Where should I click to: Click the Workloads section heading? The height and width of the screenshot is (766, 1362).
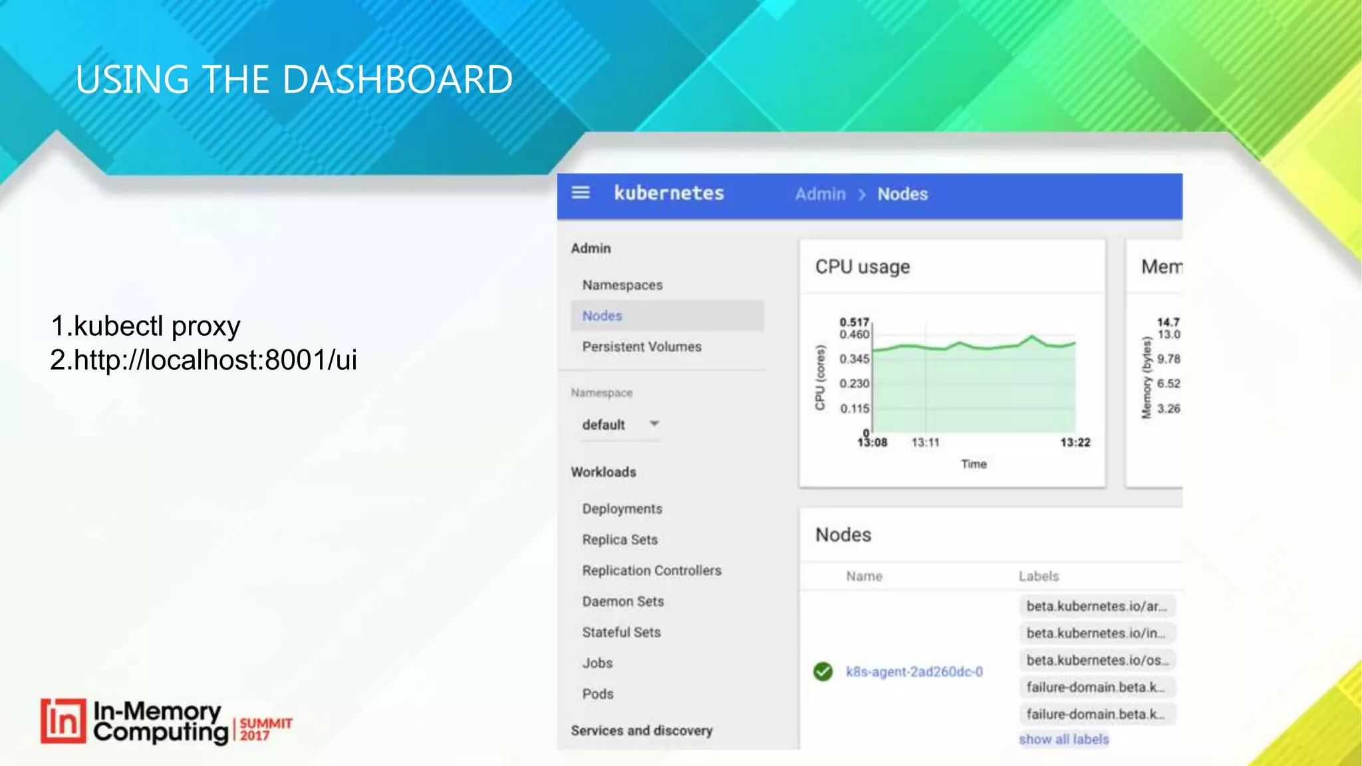point(603,472)
